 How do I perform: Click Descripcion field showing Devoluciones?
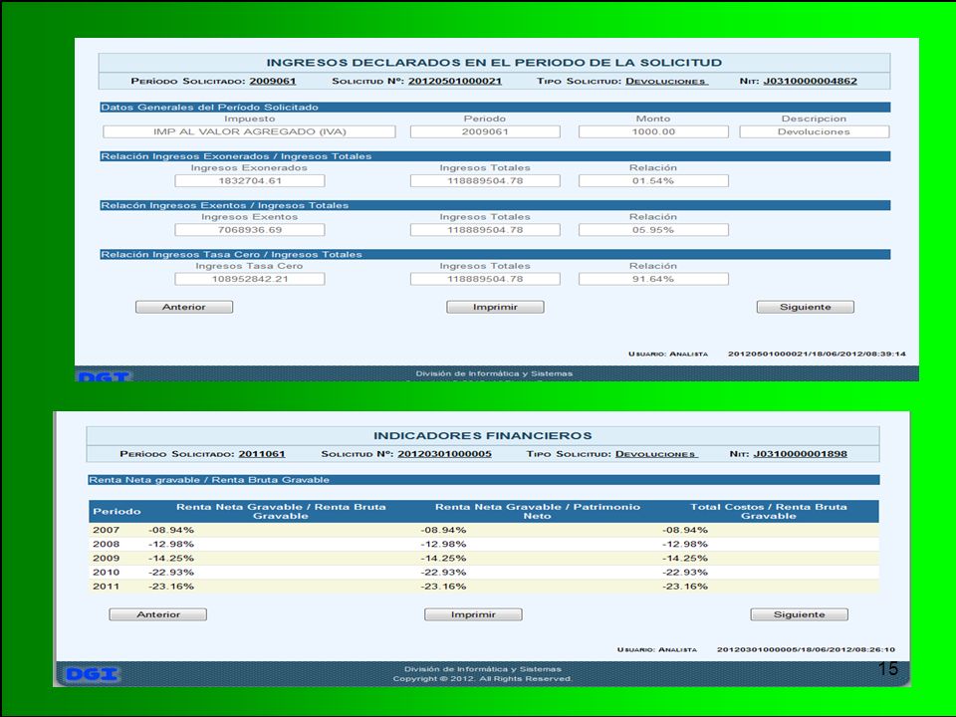814,131
